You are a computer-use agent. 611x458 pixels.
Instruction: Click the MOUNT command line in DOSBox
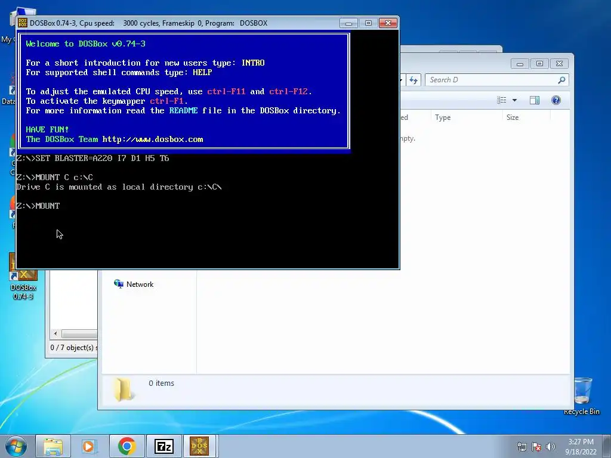coord(38,206)
